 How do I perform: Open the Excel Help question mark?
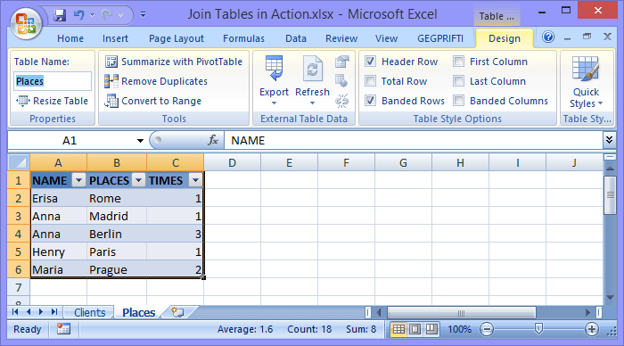[548, 37]
